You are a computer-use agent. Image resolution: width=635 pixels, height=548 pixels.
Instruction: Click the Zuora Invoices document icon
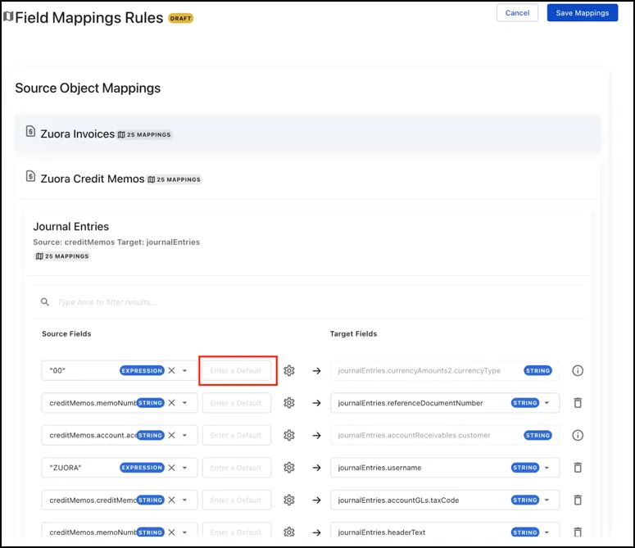point(30,131)
